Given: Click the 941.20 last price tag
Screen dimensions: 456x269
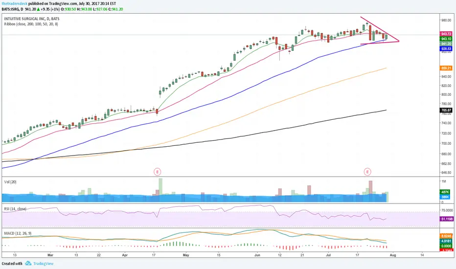Looking at the screenshot, I should pyautogui.click(x=446, y=44).
